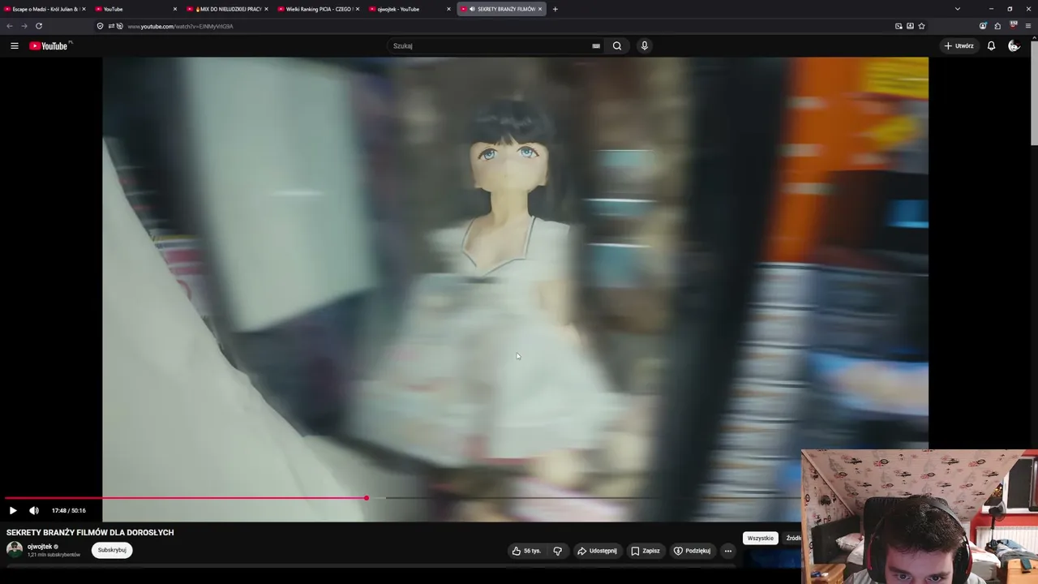Open the YouTube guide hamburger menu

pos(14,46)
